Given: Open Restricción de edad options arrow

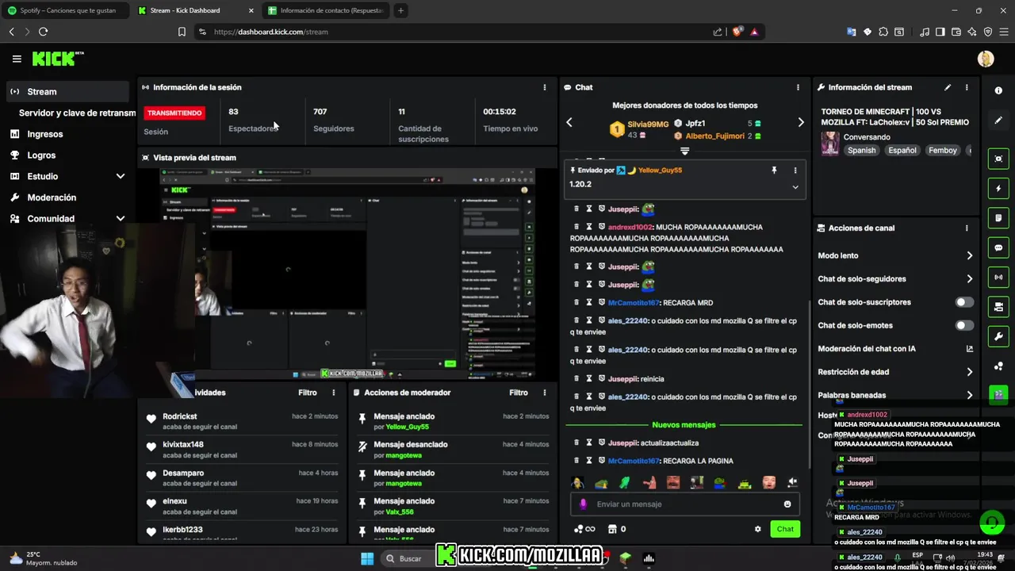Looking at the screenshot, I should (x=969, y=372).
